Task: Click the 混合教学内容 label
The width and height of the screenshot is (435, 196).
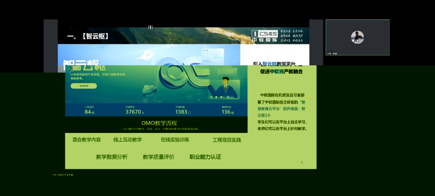Action: click(x=87, y=140)
